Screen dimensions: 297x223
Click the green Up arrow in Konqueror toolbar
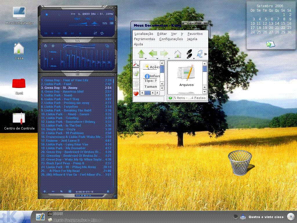click(x=141, y=54)
